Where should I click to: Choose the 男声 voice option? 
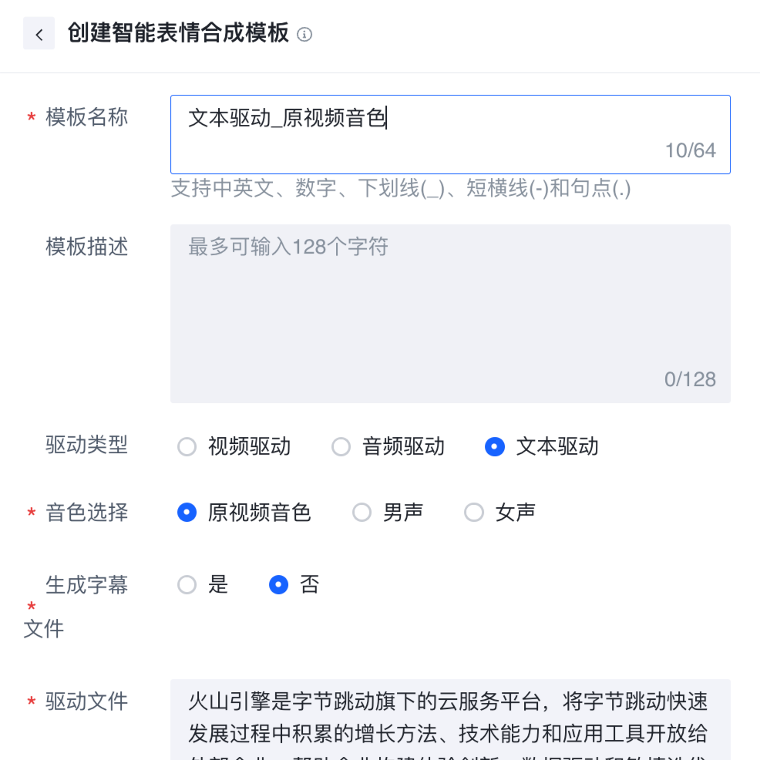pyautogui.click(x=362, y=513)
